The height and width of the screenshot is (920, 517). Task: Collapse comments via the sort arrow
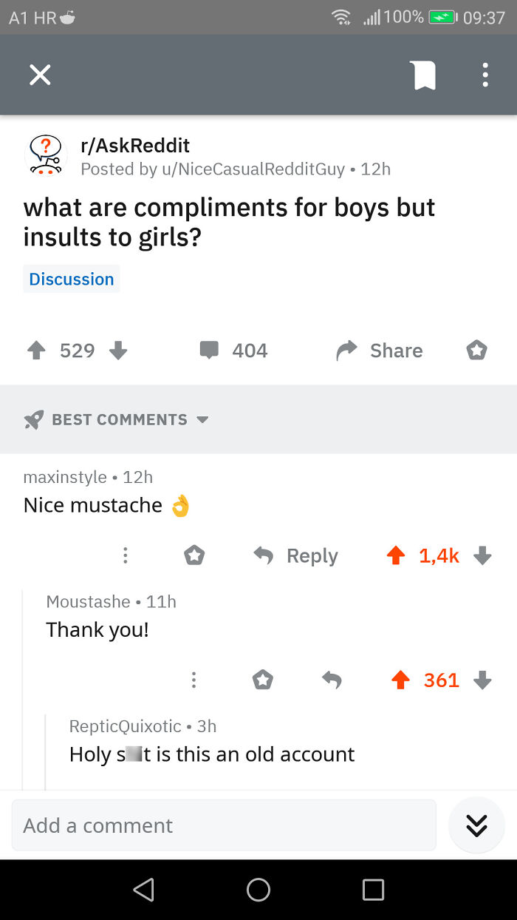click(203, 419)
